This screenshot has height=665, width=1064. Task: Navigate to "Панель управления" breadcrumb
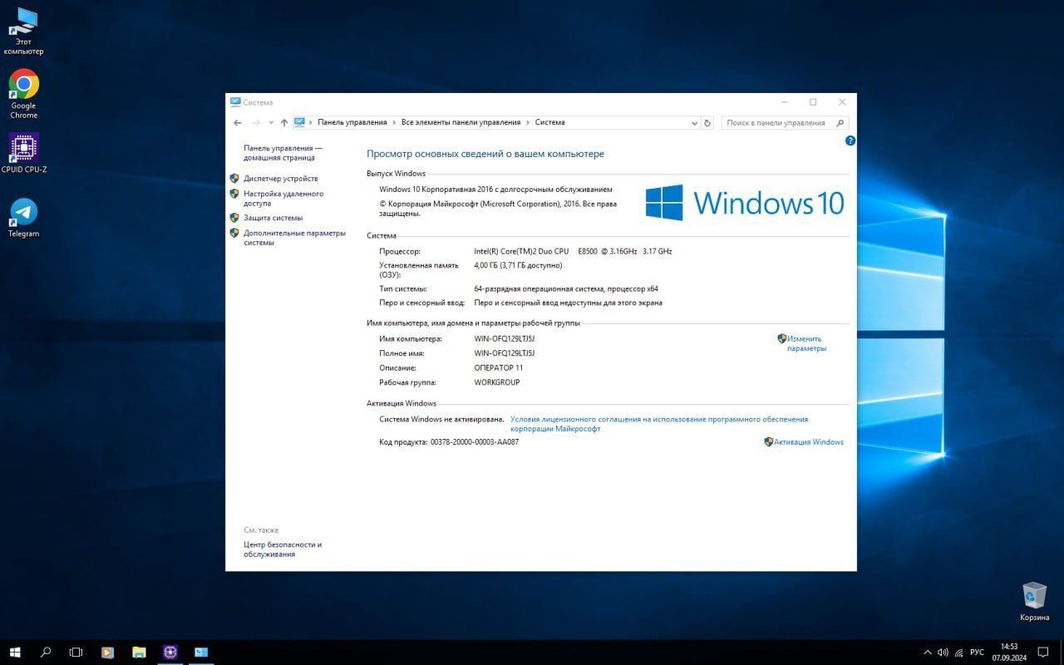pyautogui.click(x=352, y=122)
